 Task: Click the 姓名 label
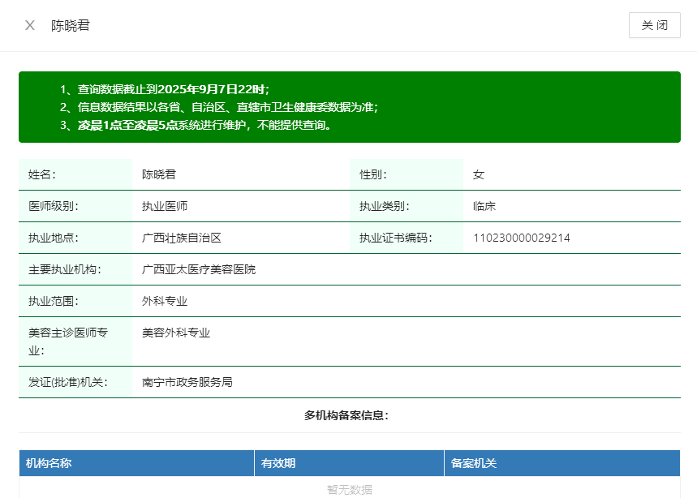pyautogui.click(x=41, y=174)
